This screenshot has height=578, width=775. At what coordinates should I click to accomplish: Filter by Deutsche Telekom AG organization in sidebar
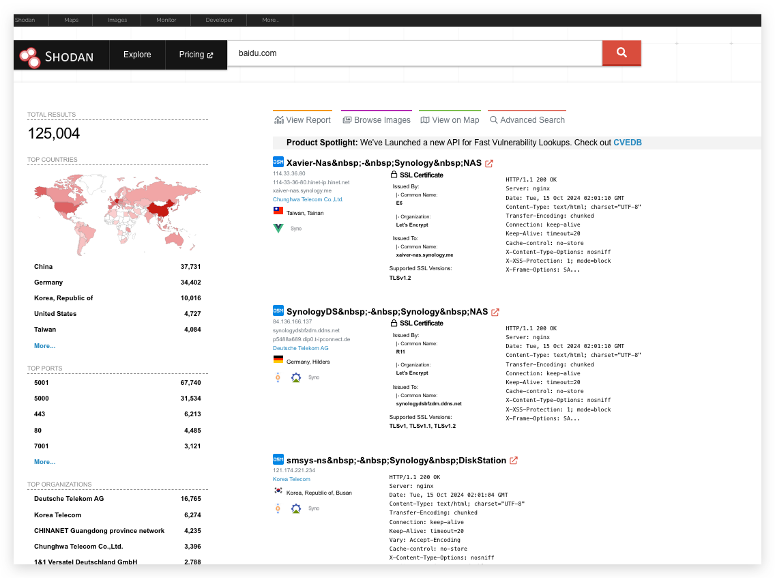coord(117,499)
